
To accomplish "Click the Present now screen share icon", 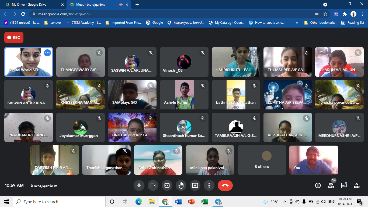I will 195,185.
